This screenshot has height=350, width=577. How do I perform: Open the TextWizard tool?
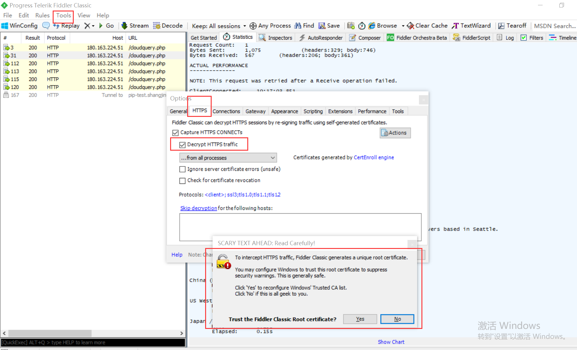(x=471, y=26)
